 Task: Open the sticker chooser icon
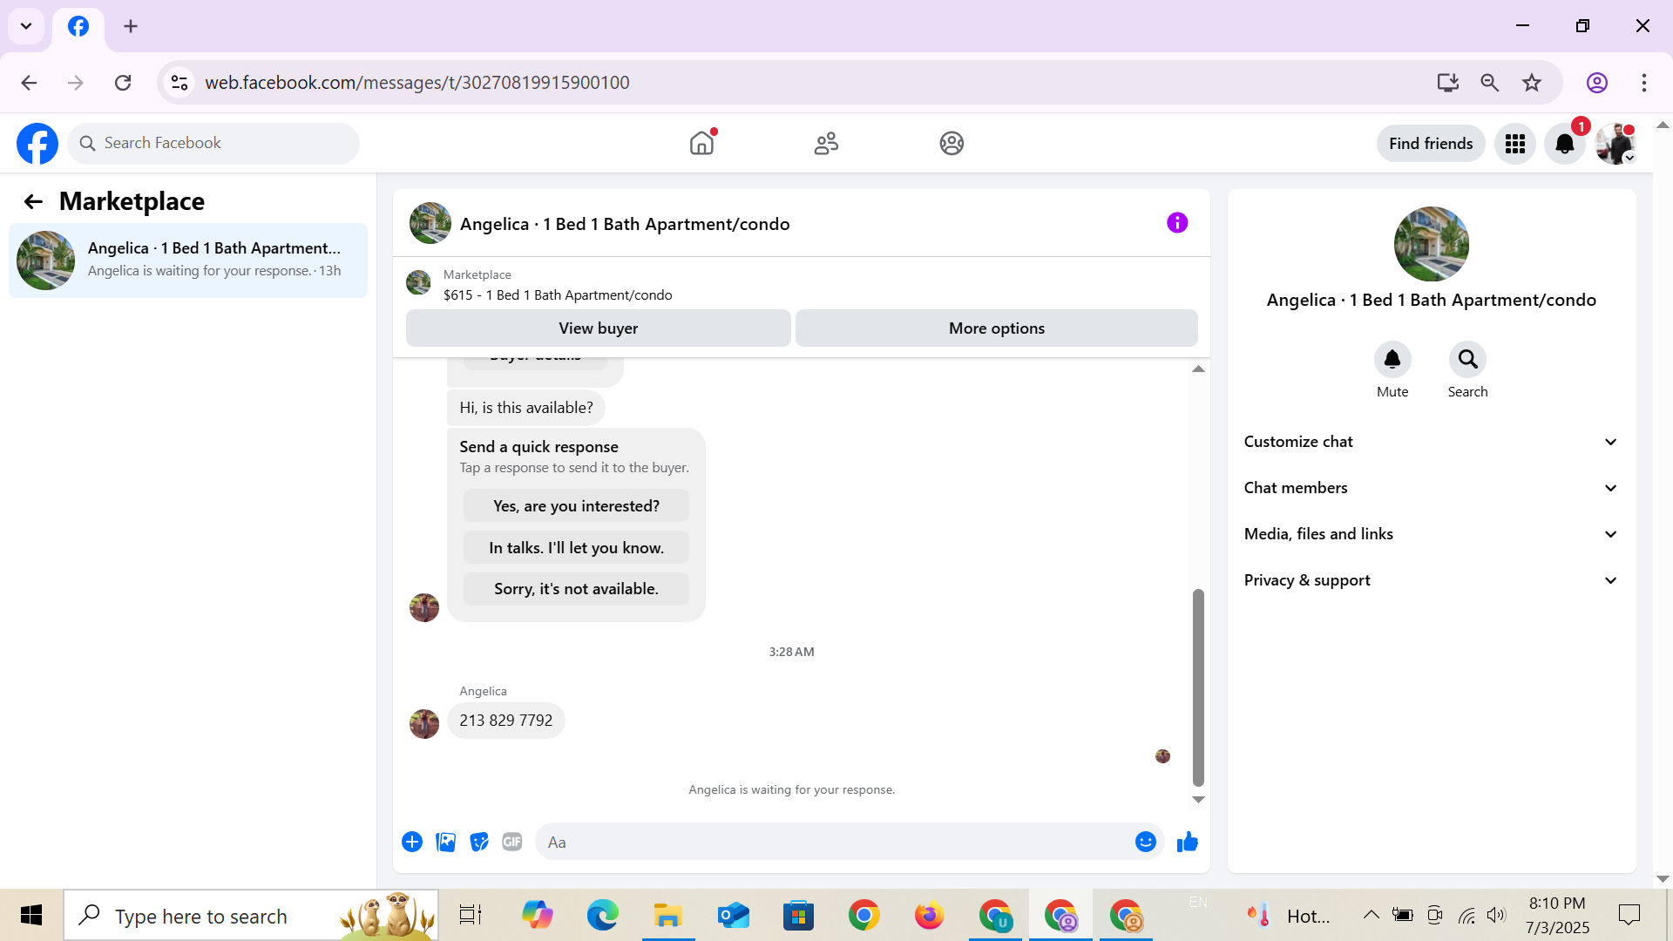tap(478, 842)
